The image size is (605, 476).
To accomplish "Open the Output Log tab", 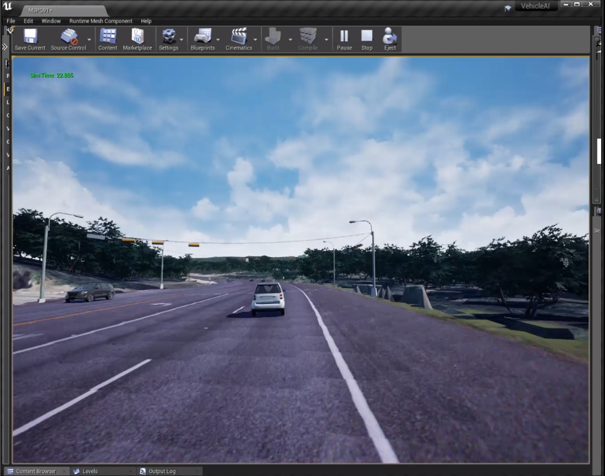I will pos(162,471).
